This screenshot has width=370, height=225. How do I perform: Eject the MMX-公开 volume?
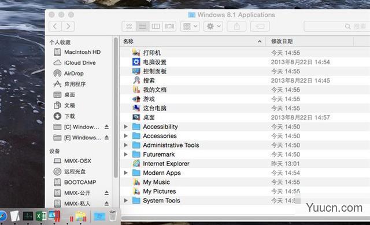(106, 193)
